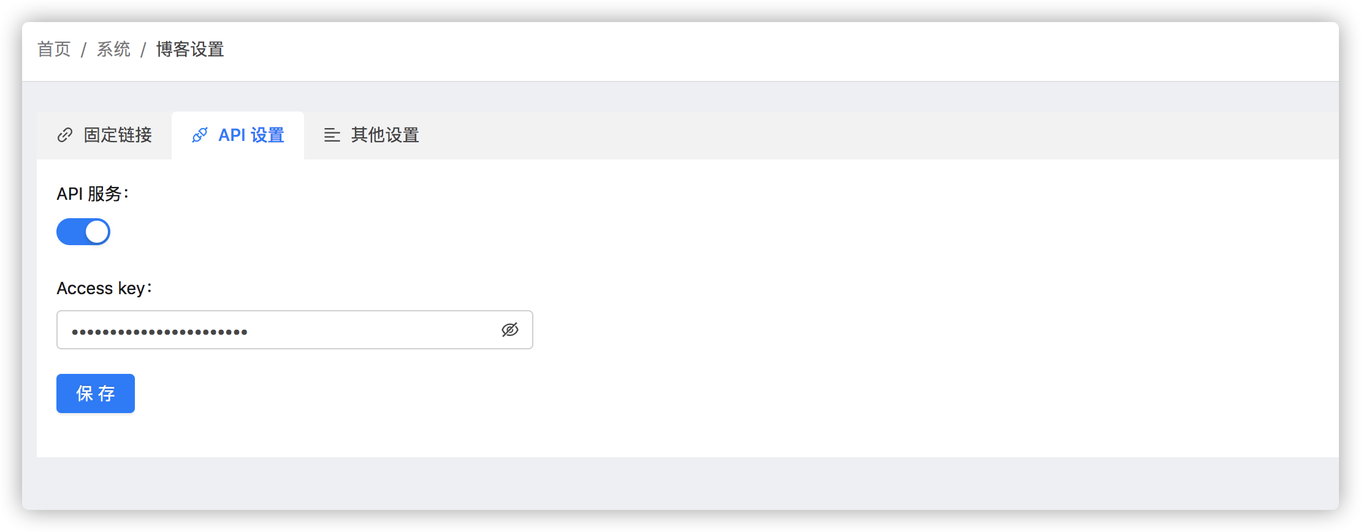Image resolution: width=1361 pixels, height=532 pixels.
Task: Click the API 服务 label
Action: point(93,194)
